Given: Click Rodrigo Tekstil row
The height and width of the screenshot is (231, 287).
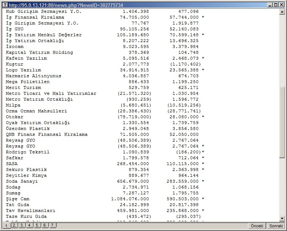Looking at the screenshot, I should pos(105,152).
